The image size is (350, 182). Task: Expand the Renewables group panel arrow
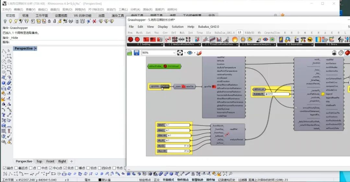(x=312, y=45)
